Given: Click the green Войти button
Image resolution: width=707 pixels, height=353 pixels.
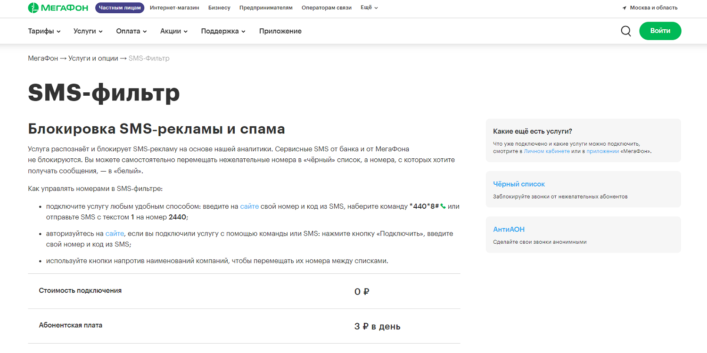Looking at the screenshot, I should [660, 31].
